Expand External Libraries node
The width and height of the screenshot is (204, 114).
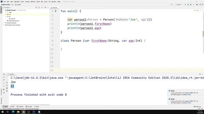coord(4,23)
